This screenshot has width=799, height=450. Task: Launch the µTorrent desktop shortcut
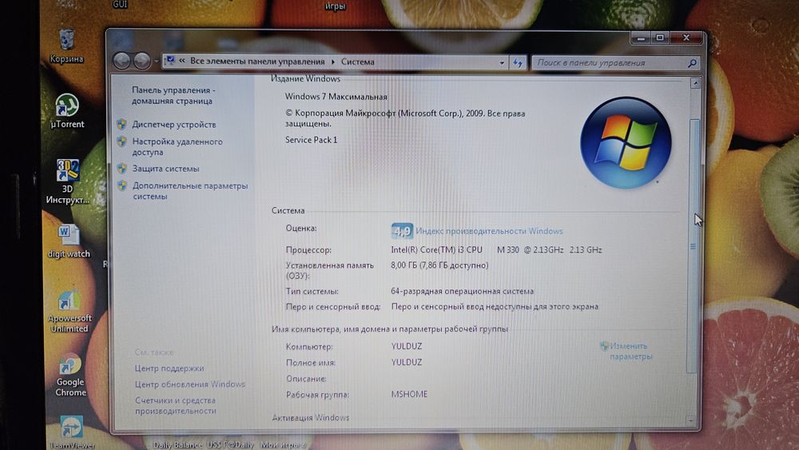pyautogui.click(x=67, y=110)
